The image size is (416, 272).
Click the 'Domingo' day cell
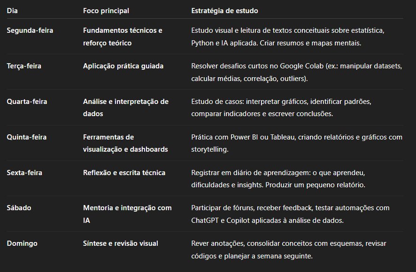[22, 243]
